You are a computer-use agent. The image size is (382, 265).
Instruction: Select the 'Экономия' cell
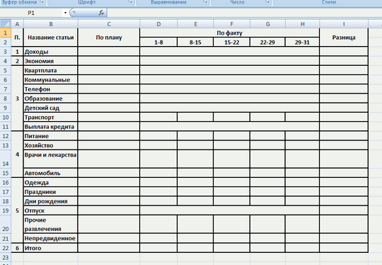(x=51, y=61)
